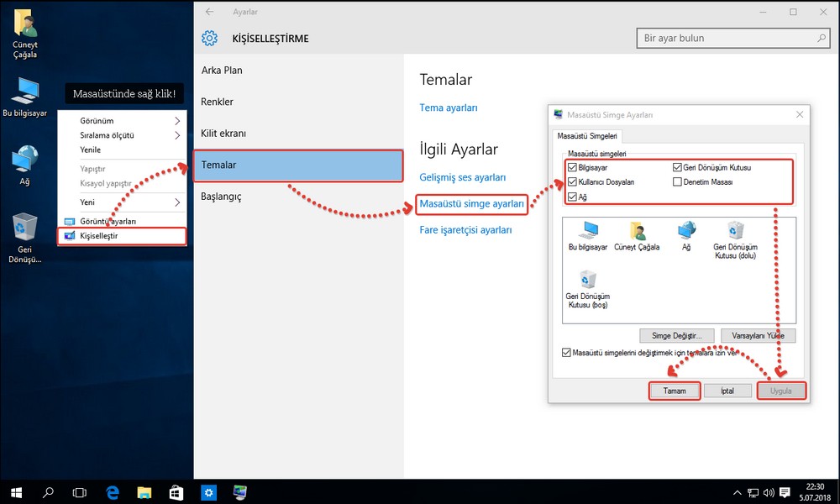The image size is (840, 504).
Task: Open Microsoft Store from the taskbar
Action: coord(176,492)
